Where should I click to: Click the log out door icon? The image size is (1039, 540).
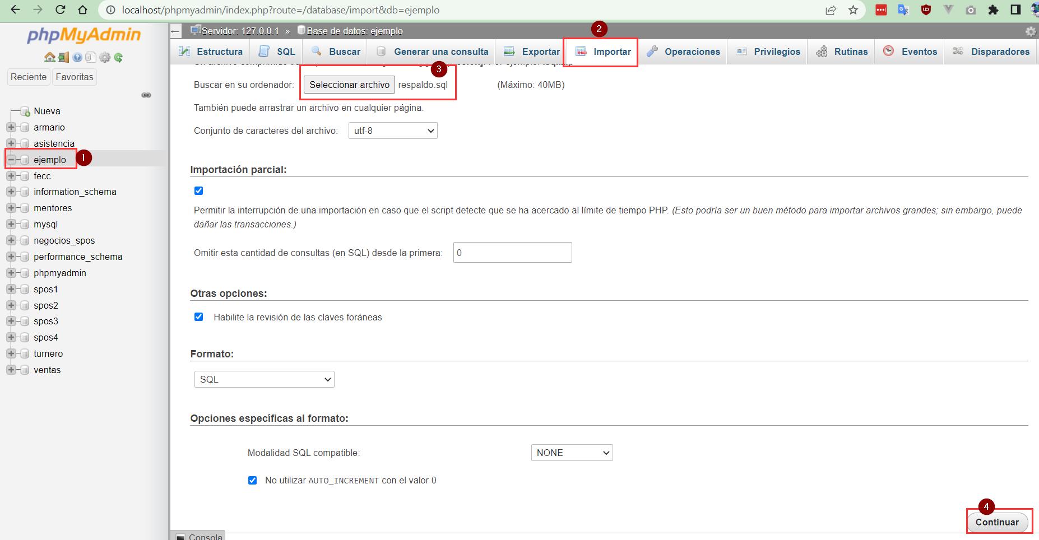pyautogui.click(x=63, y=57)
